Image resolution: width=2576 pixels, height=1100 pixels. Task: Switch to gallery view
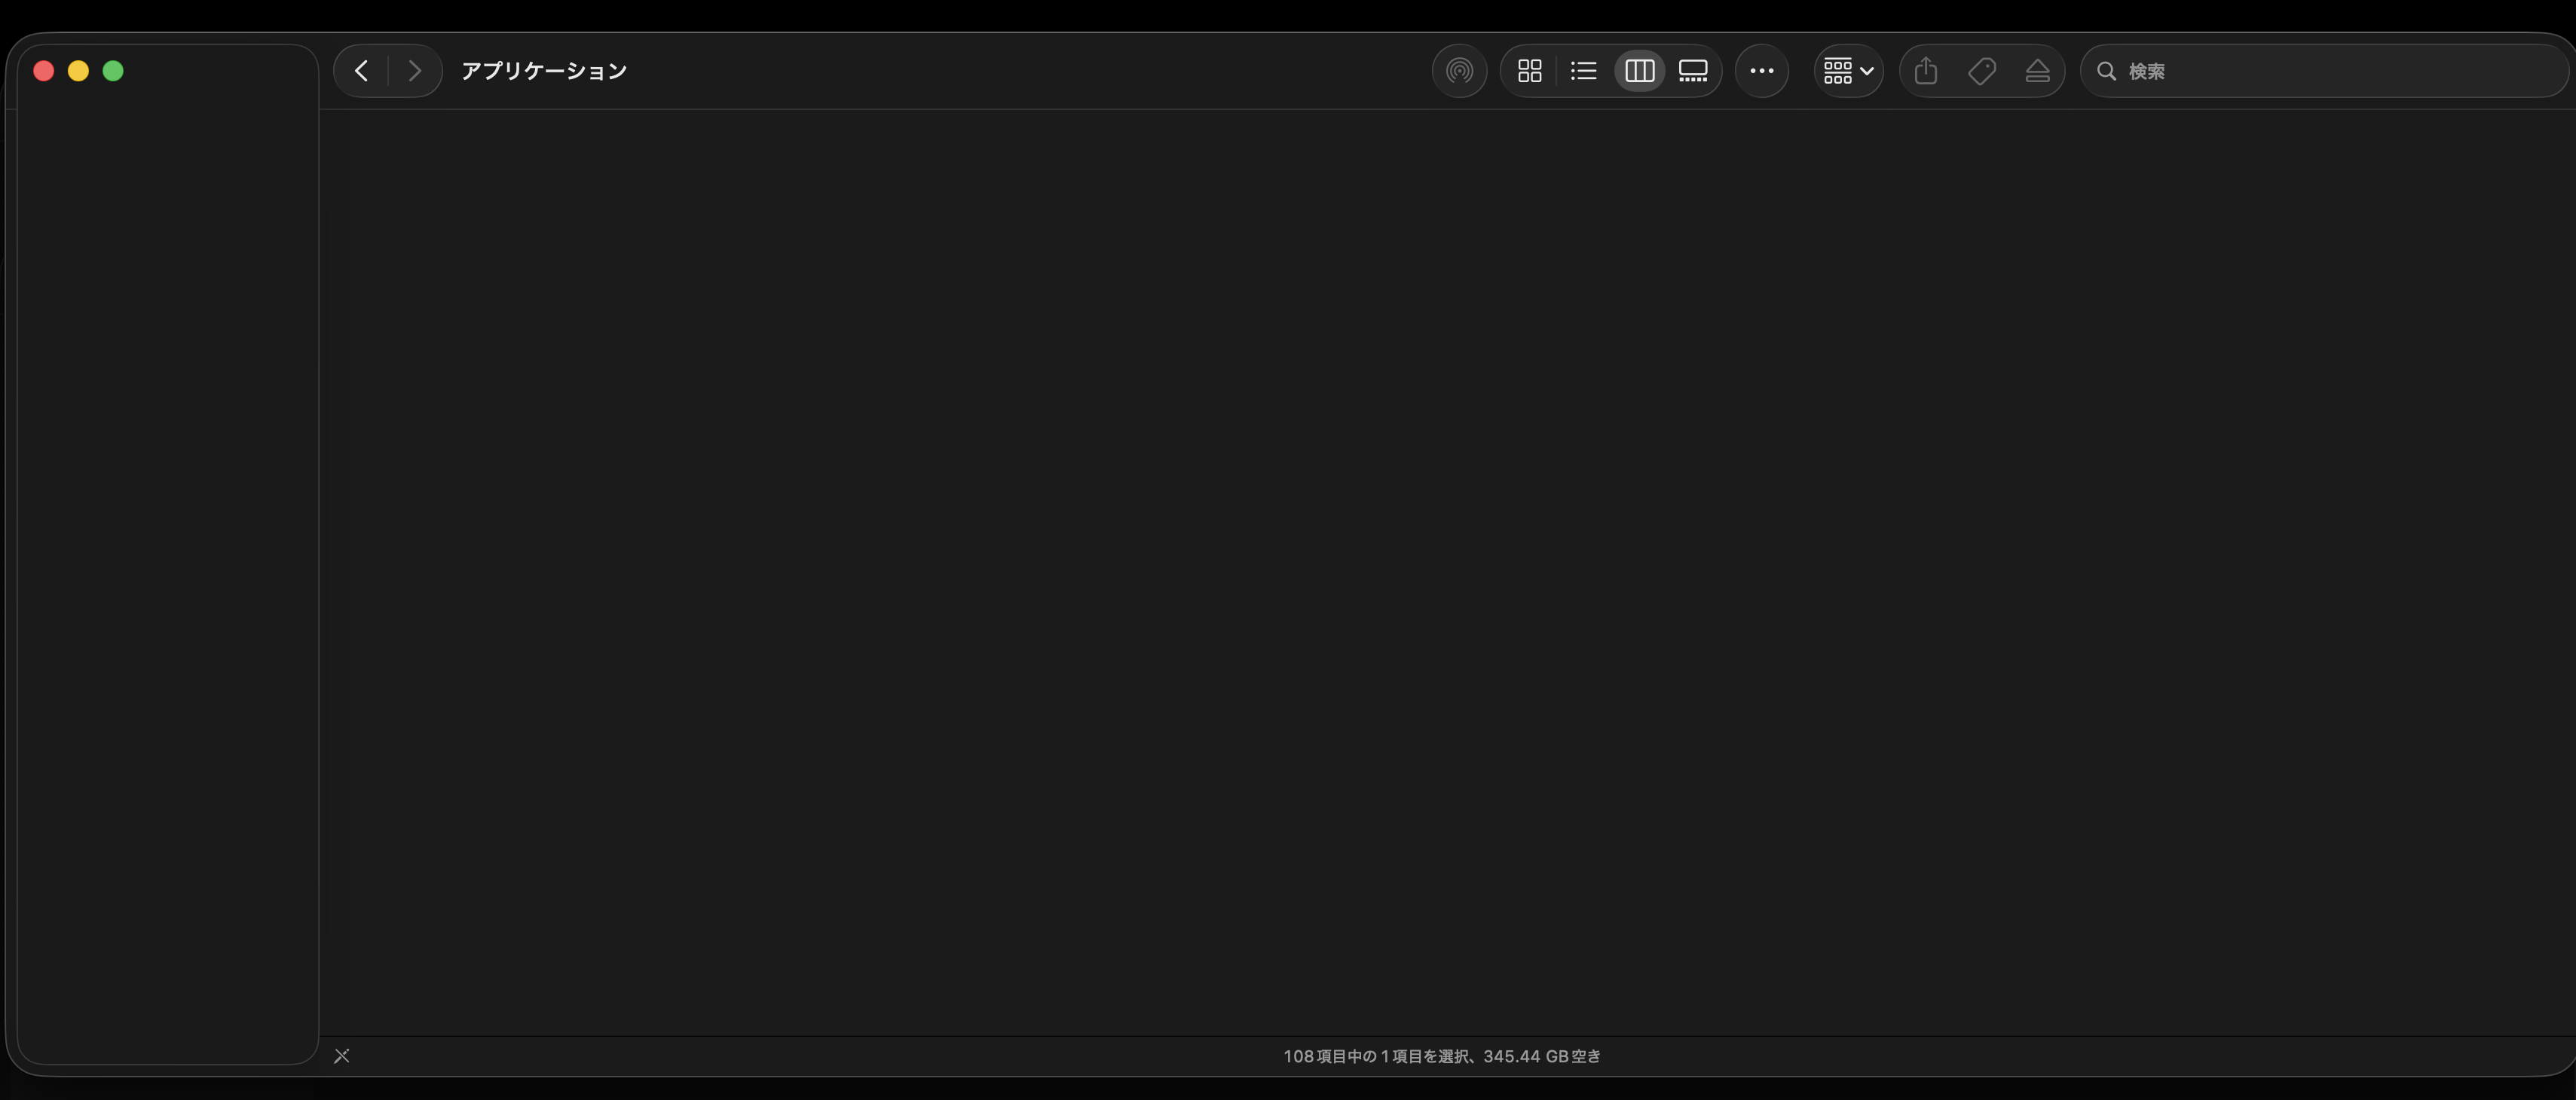click(1693, 71)
